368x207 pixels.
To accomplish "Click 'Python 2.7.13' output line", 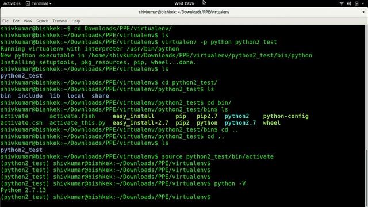I will 23,190.
